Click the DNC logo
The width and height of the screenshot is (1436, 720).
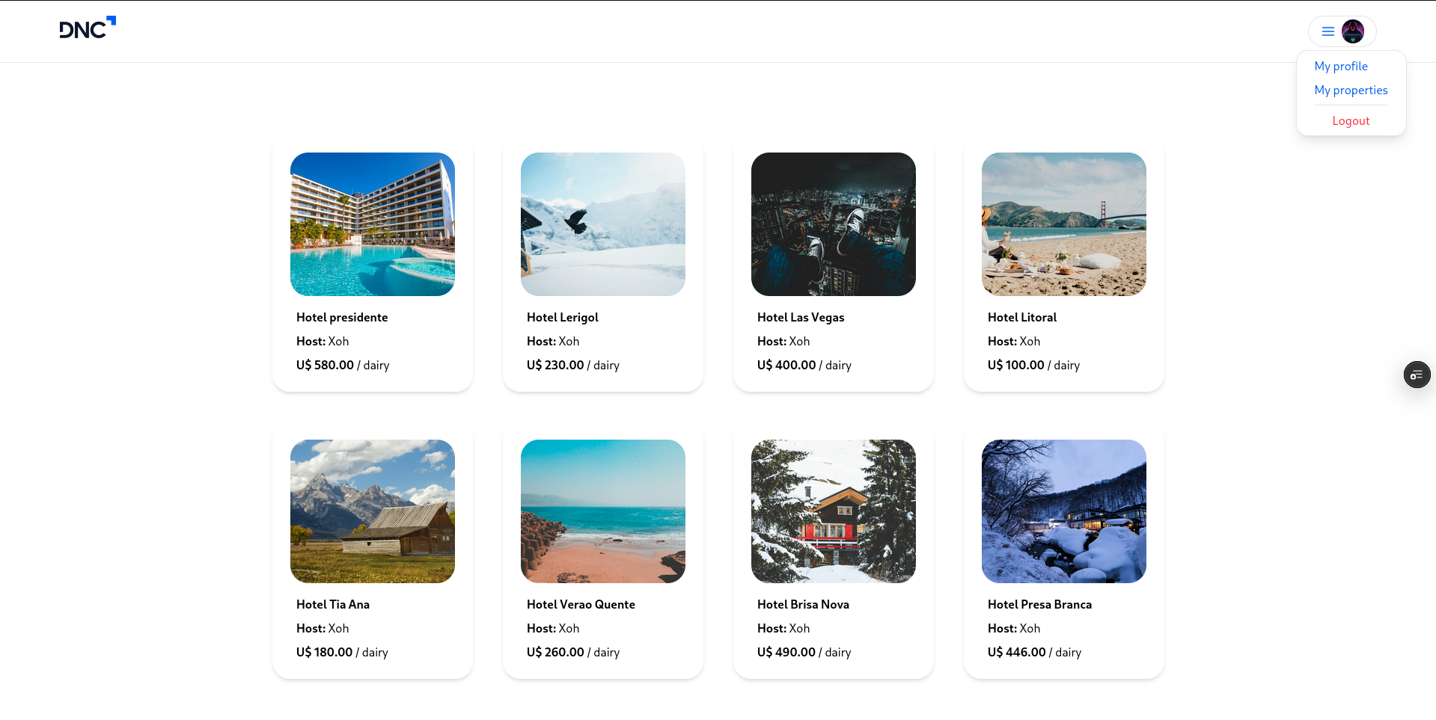[x=87, y=29]
